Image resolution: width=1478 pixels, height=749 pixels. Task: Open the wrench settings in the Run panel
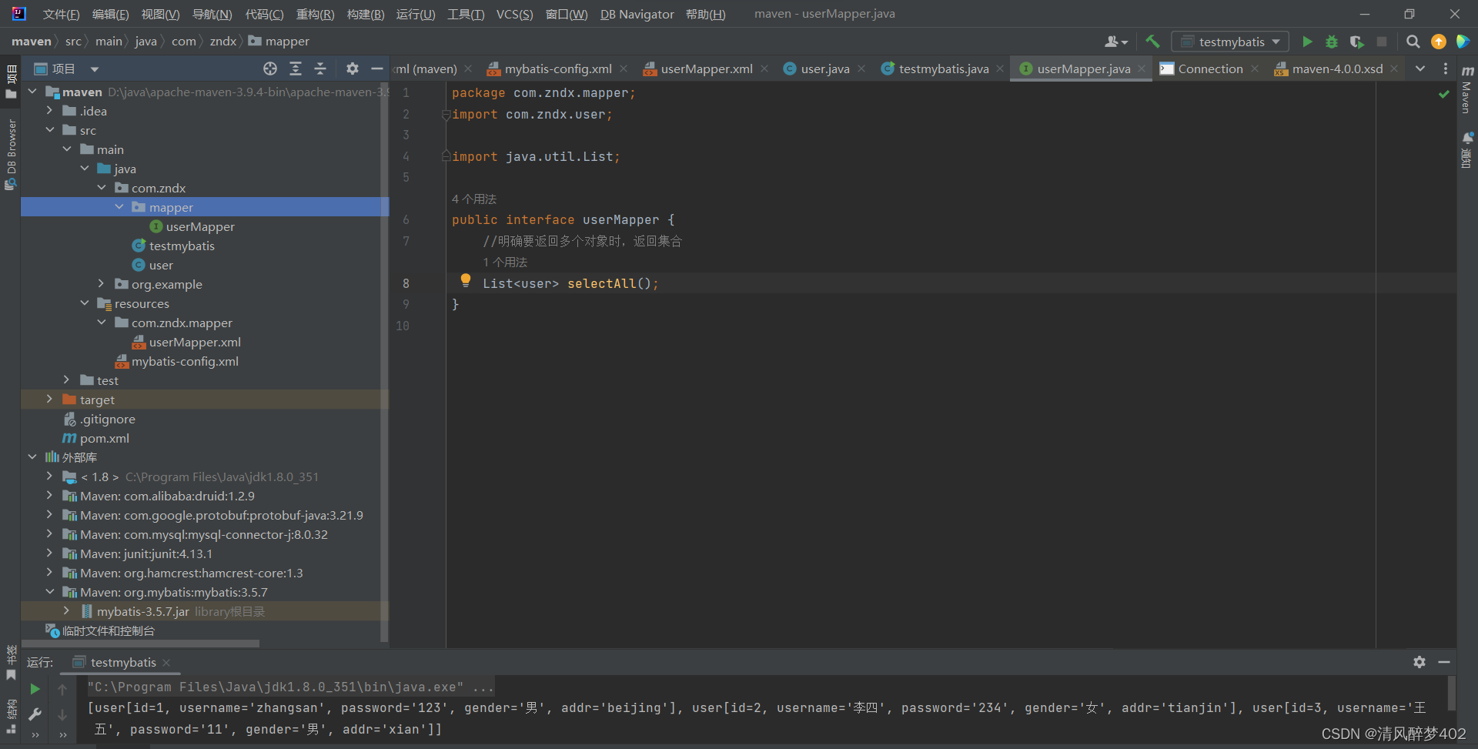point(35,714)
